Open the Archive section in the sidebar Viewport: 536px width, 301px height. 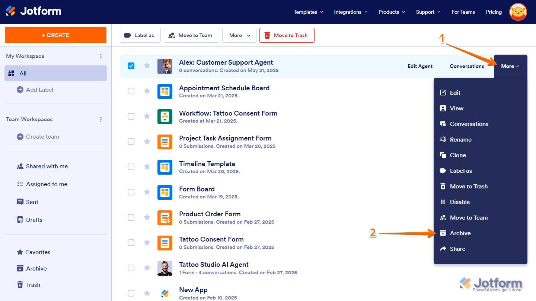[36, 268]
